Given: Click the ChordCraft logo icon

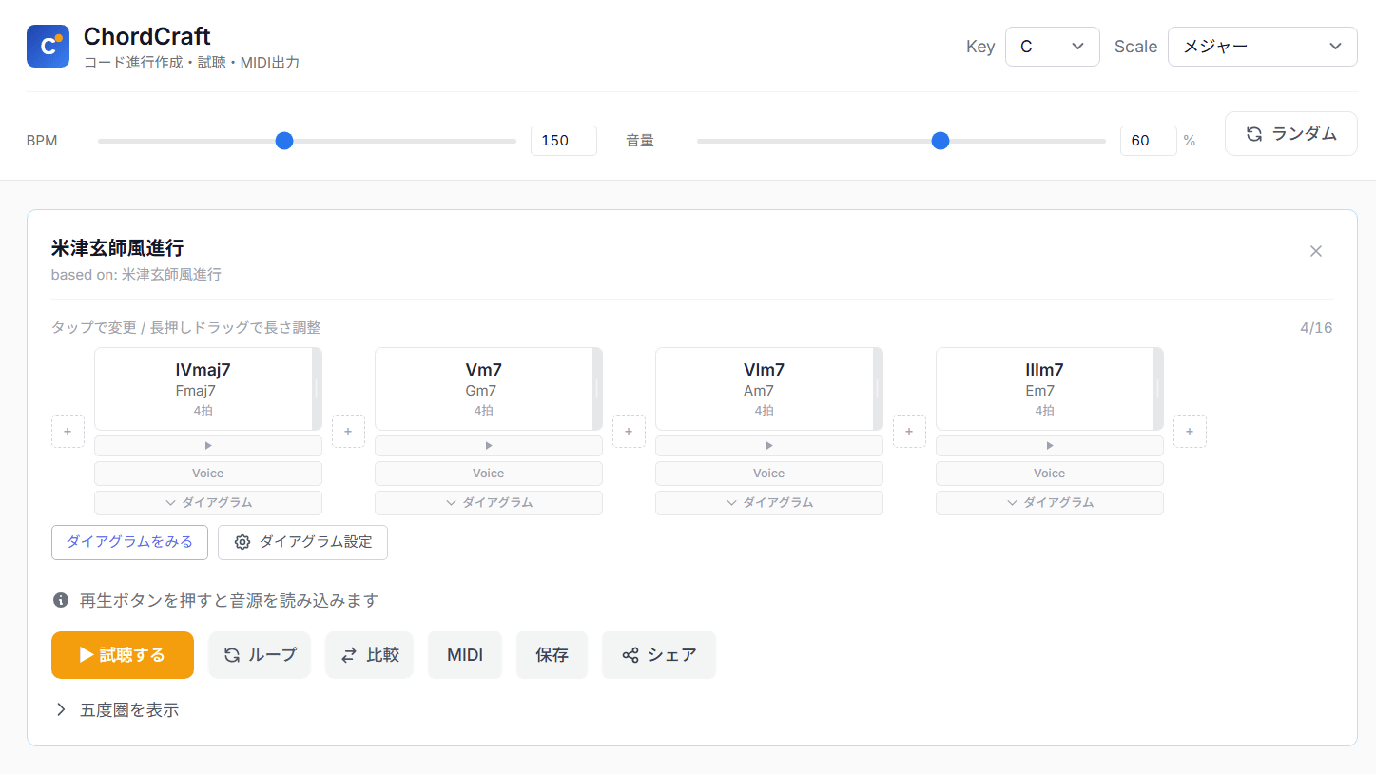Looking at the screenshot, I should (x=48, y=47).
